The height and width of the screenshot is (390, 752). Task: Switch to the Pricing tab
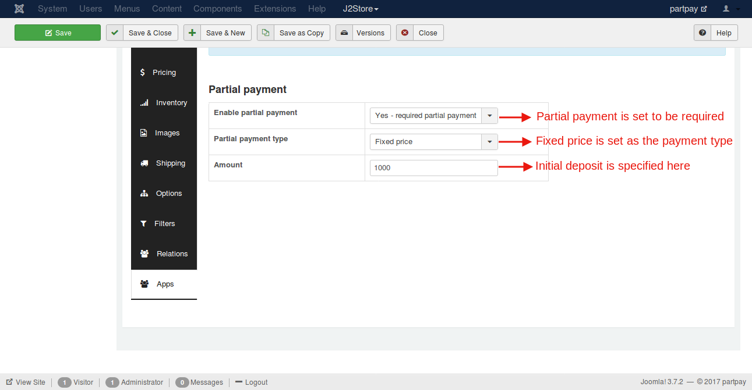click(x=164, y=73)
